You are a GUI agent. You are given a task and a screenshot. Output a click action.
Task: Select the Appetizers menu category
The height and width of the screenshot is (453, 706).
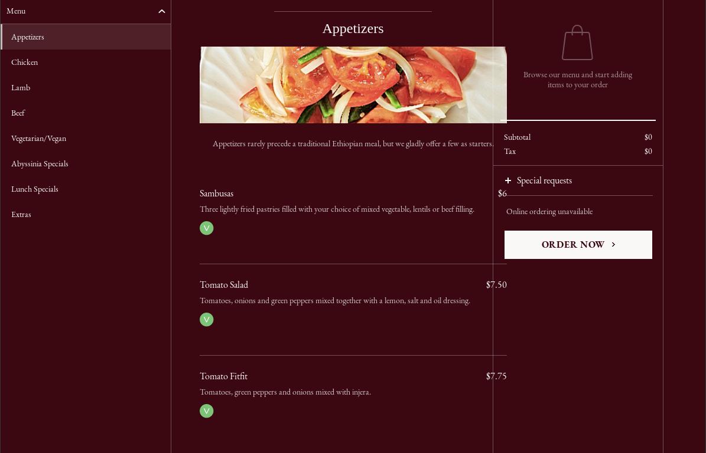28,37
